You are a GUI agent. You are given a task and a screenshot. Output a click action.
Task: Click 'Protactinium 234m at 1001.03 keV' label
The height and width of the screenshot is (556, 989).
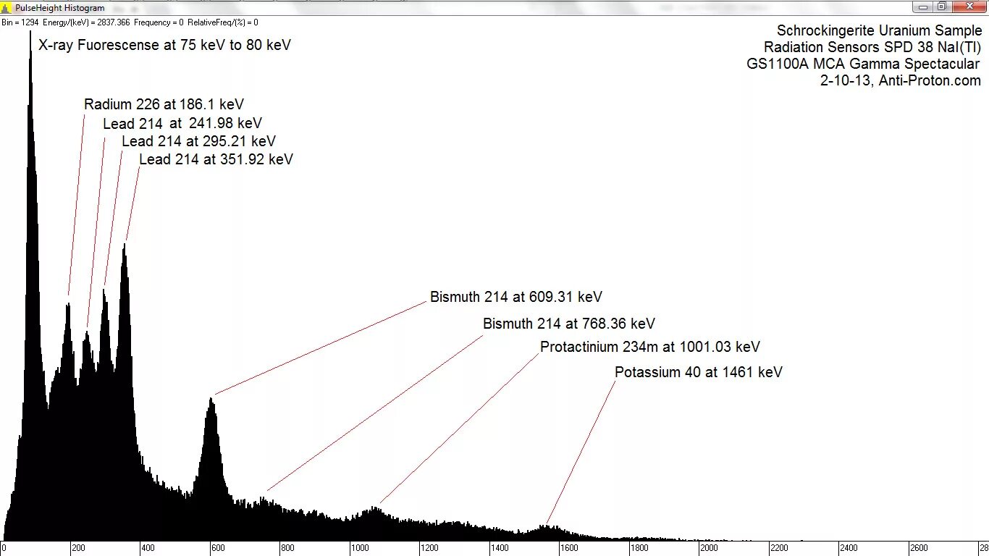pyautogui.click(x=650, y=347)
